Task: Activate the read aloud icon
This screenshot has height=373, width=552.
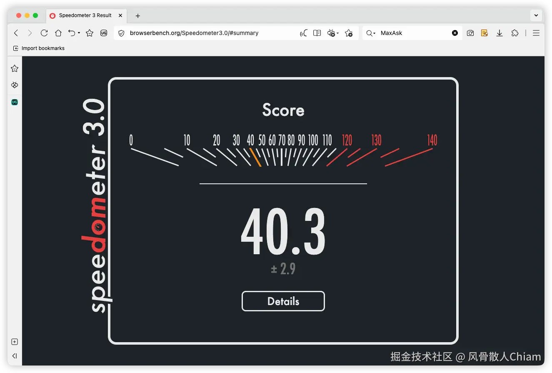Action: (304, 33)
